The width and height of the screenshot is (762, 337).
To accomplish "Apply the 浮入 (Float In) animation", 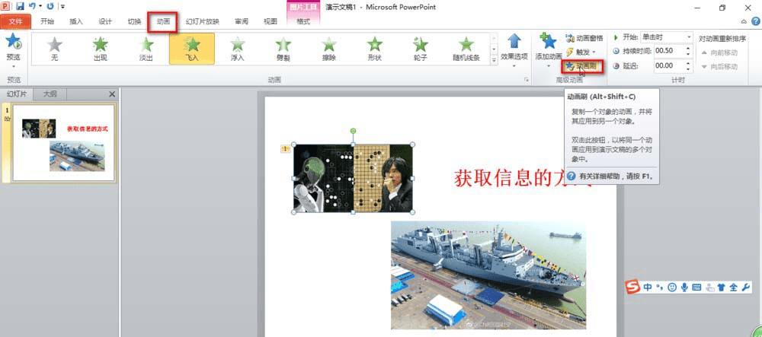I will coord(238,49).
